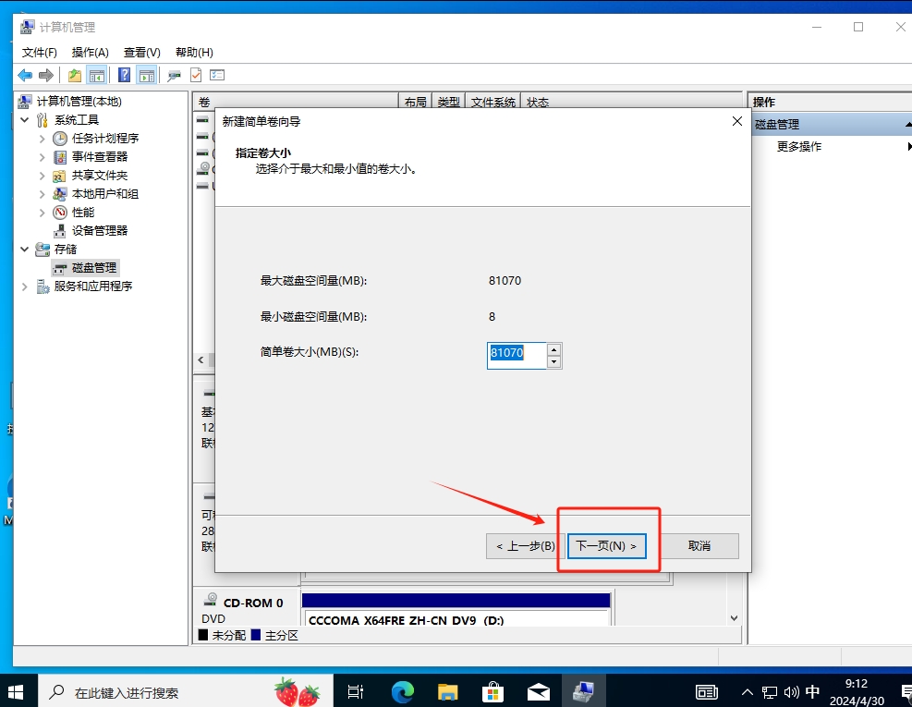Expand the Shared Folders node chevron
The image size is (912, 707).
coord(42,176)
